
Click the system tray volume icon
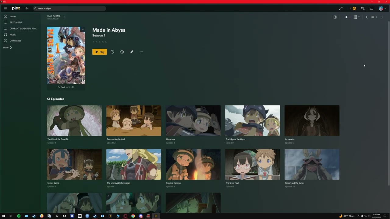point(369,216)
